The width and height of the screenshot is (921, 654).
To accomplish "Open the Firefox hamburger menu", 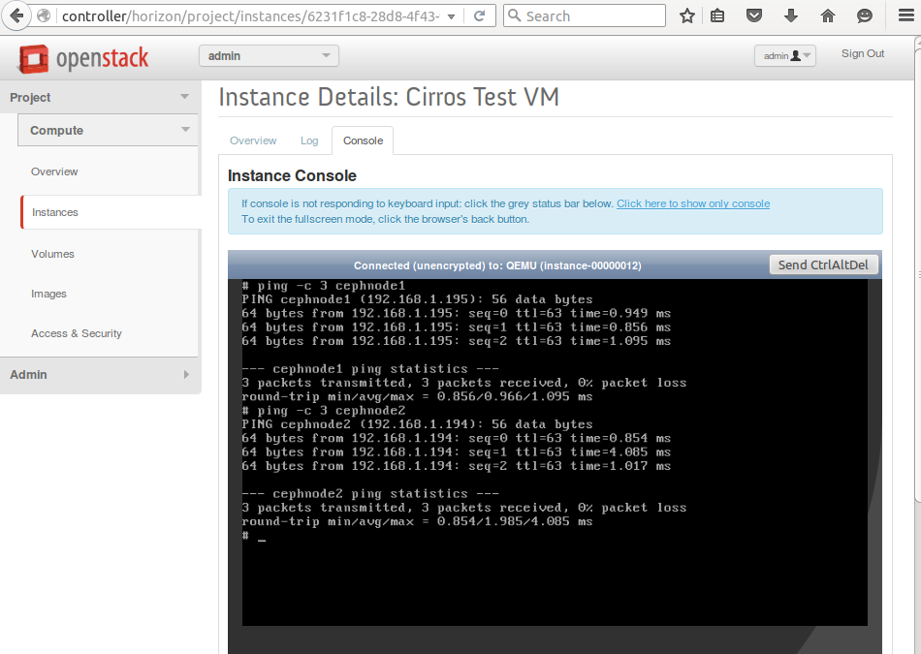I will (905, 16).
